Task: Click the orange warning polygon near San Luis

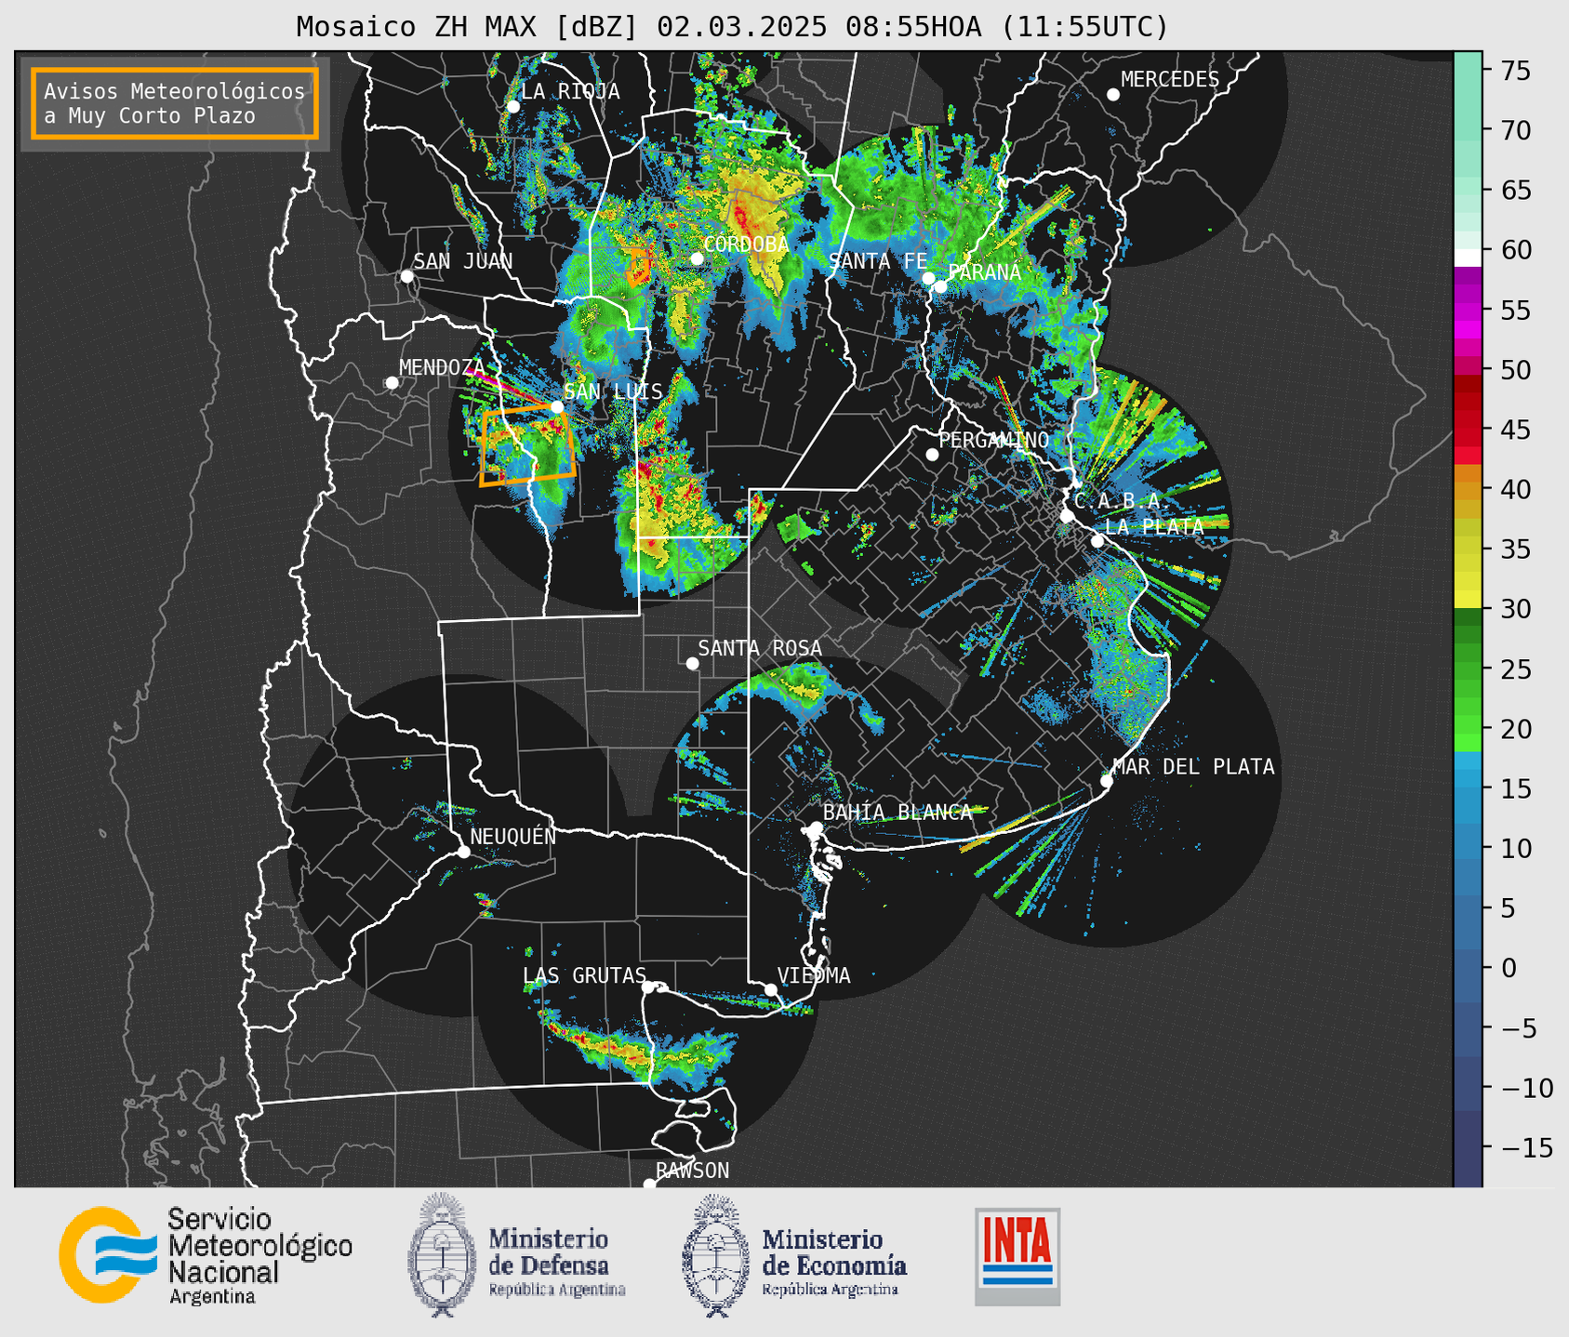Action: point(526,446)
